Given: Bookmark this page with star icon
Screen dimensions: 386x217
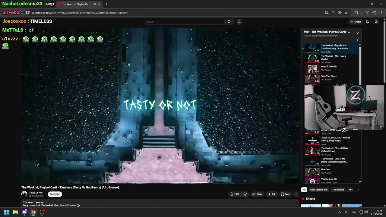Looking at the screenshot, I should [346, 13].
